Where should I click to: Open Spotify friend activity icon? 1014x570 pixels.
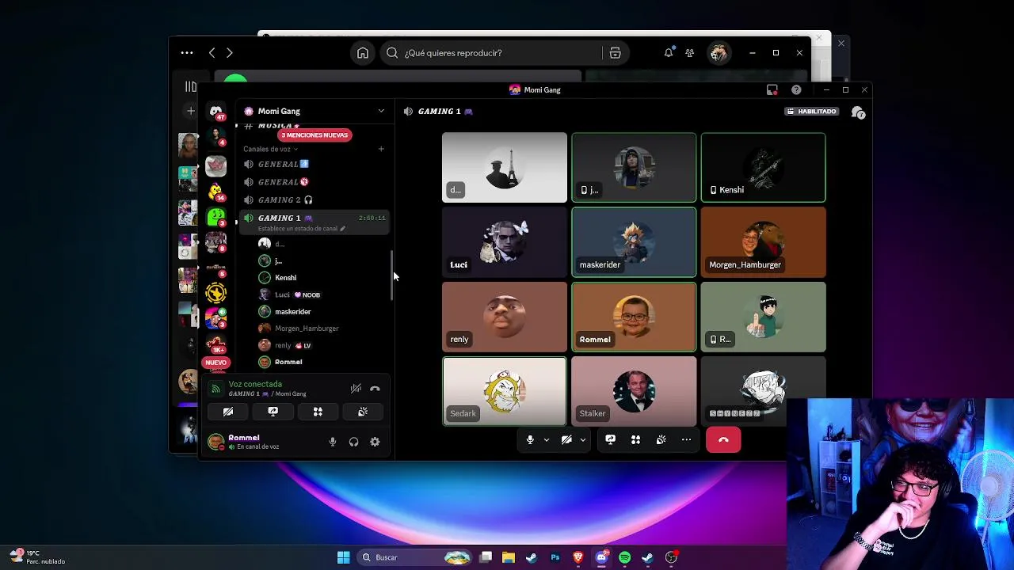tap(690, 53)
